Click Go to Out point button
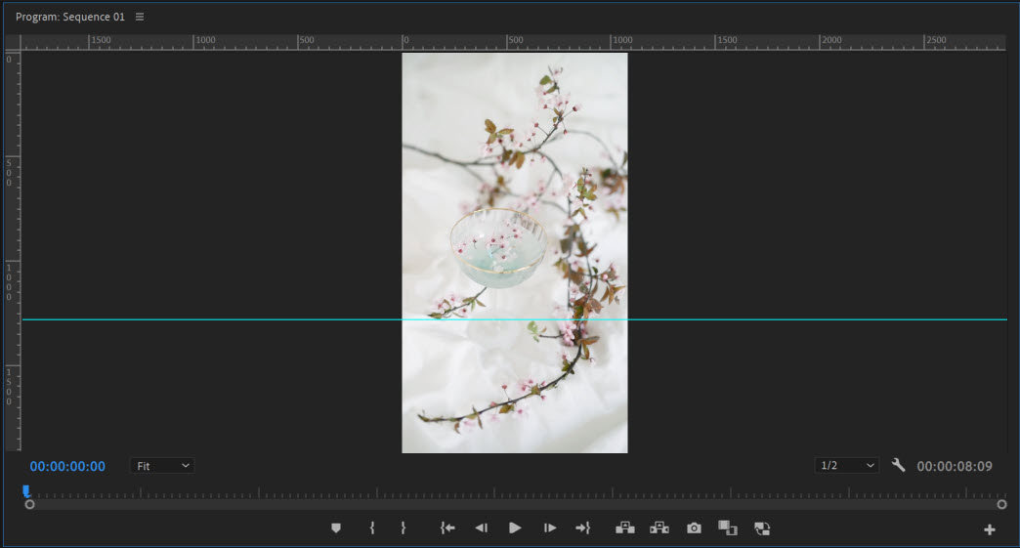The height and width of the screenshot is (548, 1020). pyautogui.click(x=583, y=527)
